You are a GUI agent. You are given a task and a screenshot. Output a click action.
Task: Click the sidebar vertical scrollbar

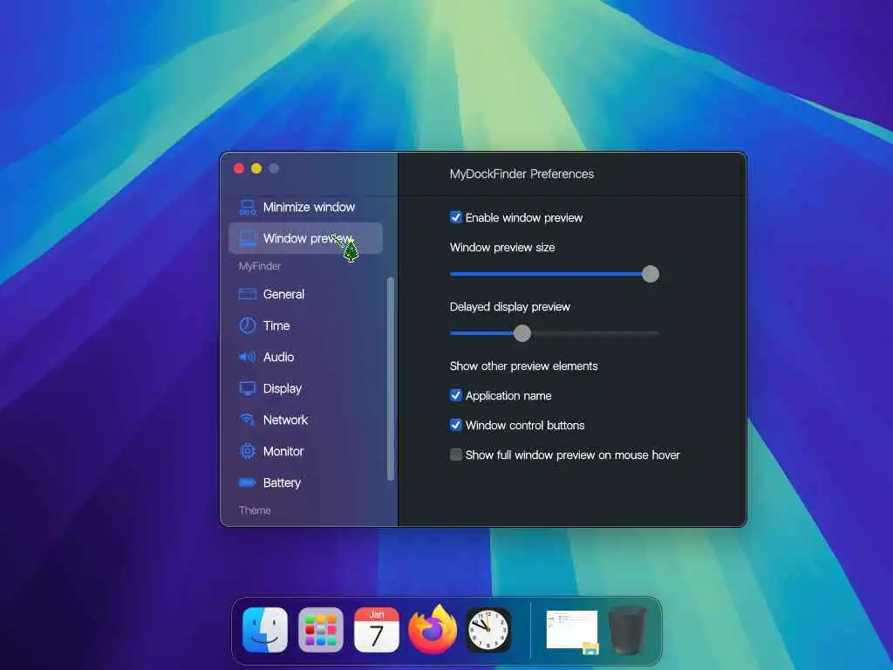pyautogui.click(x=390, y=379)
